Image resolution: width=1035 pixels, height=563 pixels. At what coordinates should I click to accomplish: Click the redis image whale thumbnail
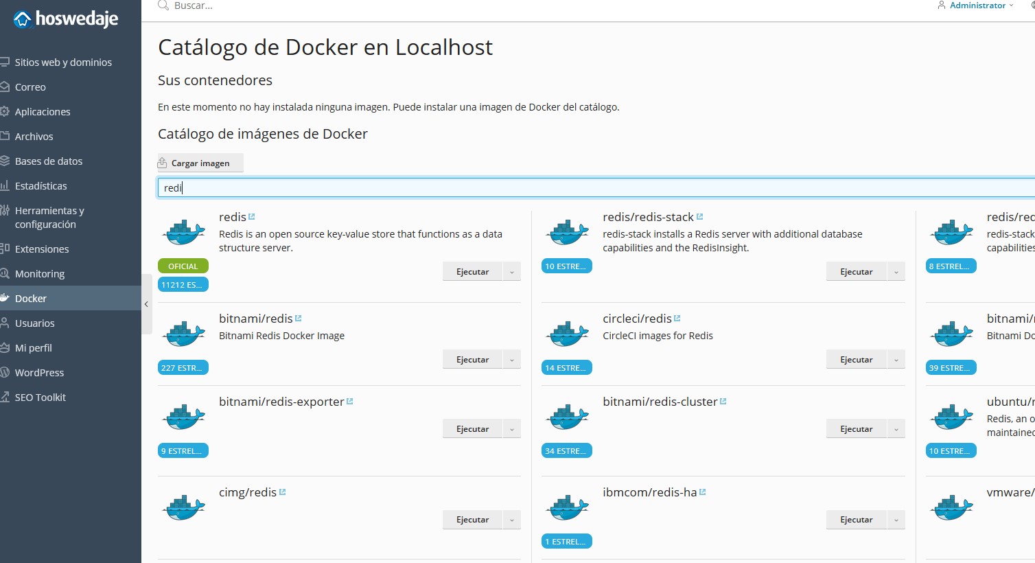point(183,232)
